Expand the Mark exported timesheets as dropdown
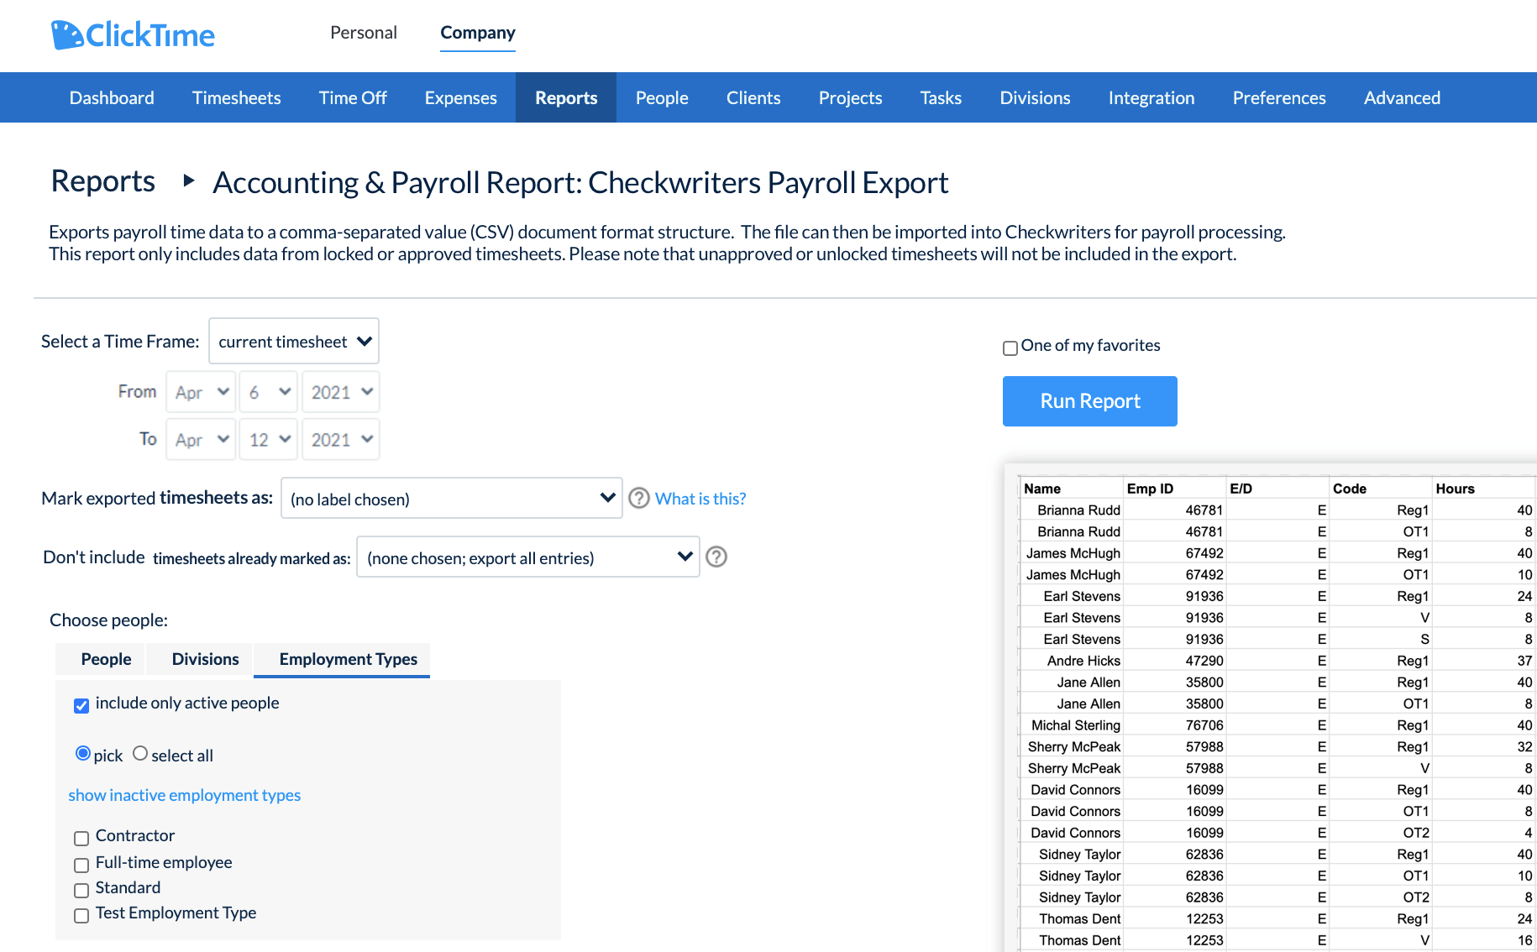This screenshot has width=1537, height=952. pyautogui.click(x=452, y=498)
